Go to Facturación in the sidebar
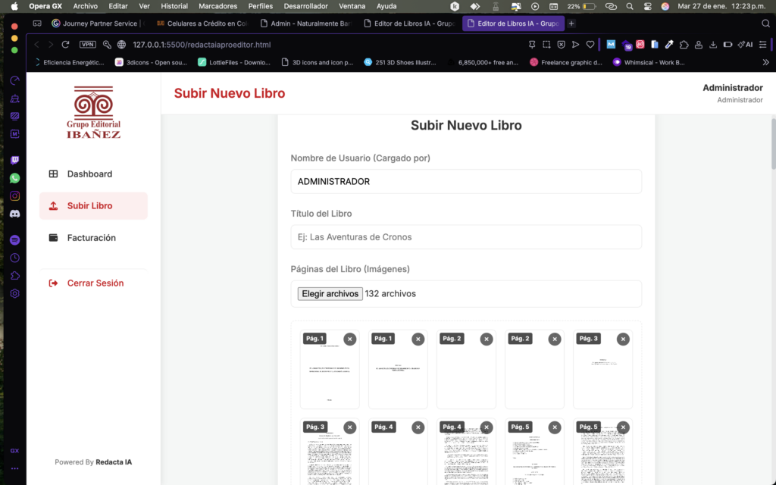The image size is (776, 485). pyautogui.click(x=91, y=238)
